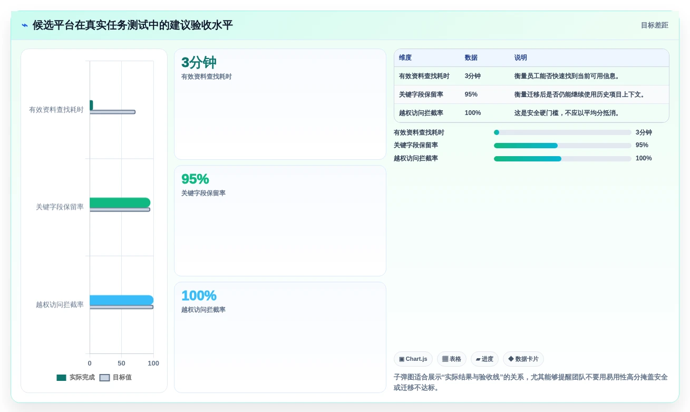This screenshot has width=690, height=412.
Task: Click the blue 越权访问拦截率 actual bar in chart
Action: pos(121,300)
